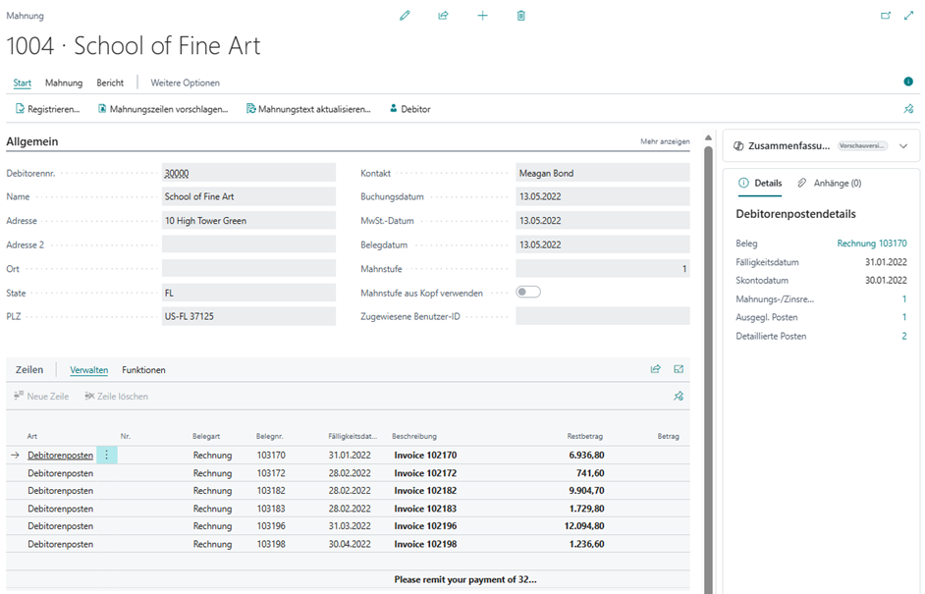This screenshot has width=925, height=594.
Task: Expand the Zusammenfassung panel chevron
Action: click(x=902, y=146)
